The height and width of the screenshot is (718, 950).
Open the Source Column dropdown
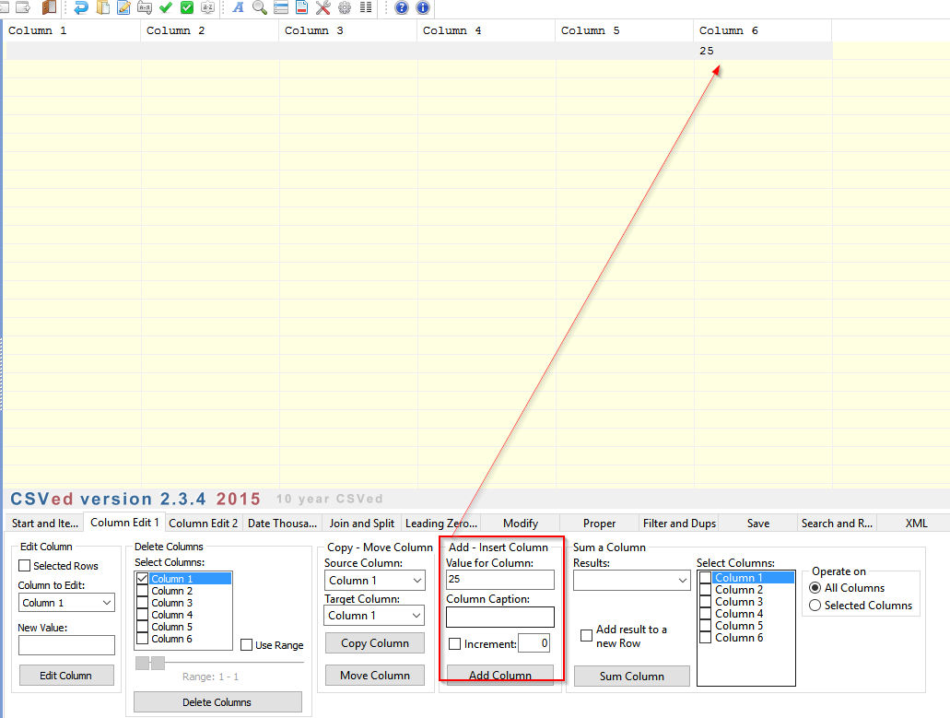click(x=374, y=581)
